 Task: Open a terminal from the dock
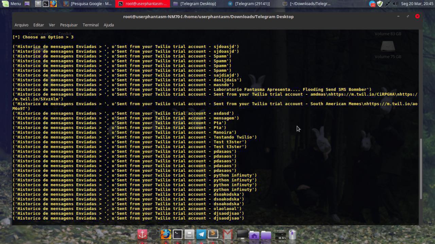[x=177, y=234]
